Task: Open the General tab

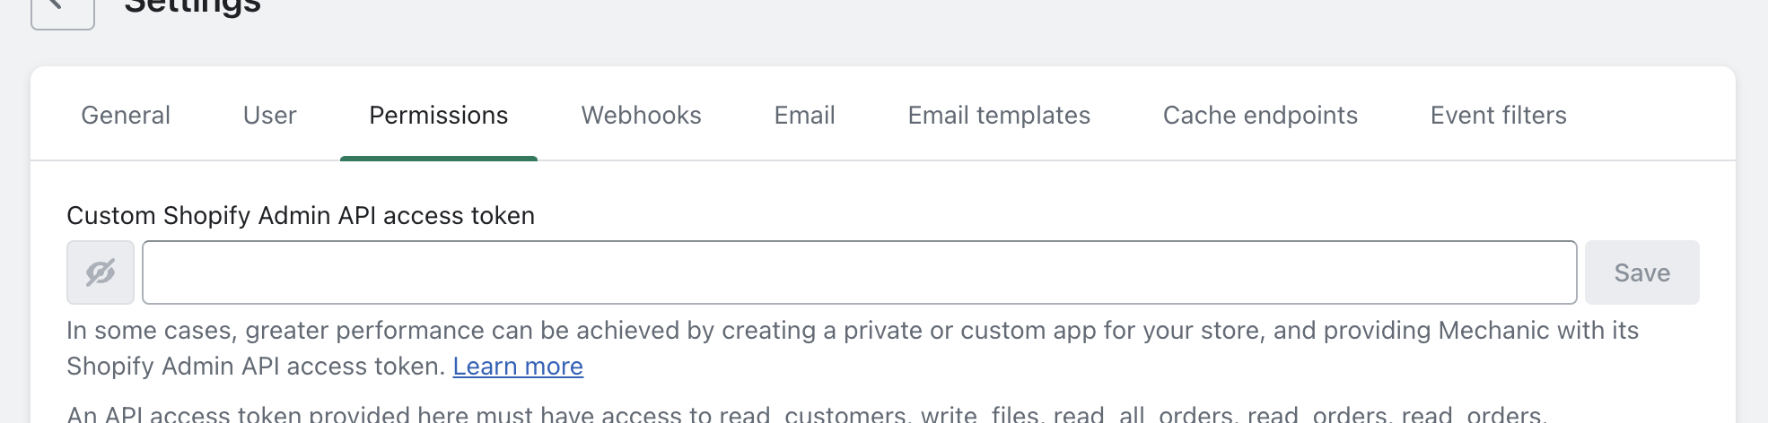Action: (126, 116)
